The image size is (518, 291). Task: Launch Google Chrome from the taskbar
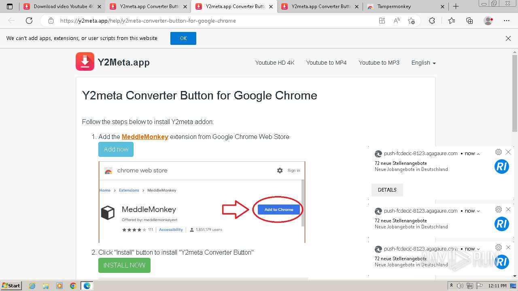tap(73, 286)
